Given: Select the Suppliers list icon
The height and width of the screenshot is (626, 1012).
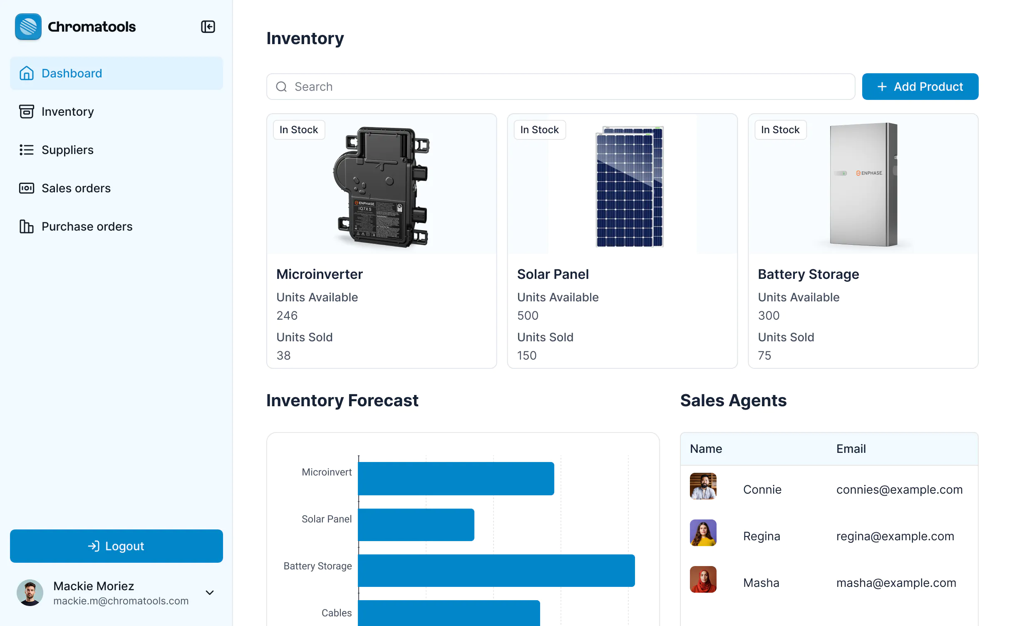Looking at the screenshot, I should coord(26,150).
